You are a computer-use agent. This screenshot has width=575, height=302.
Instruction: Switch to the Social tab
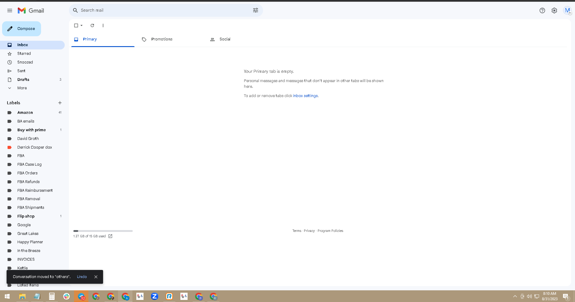pyautogui.click(x=239, y=39)
